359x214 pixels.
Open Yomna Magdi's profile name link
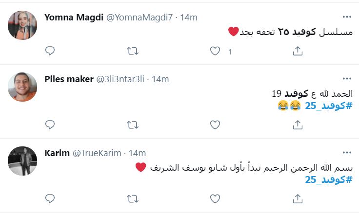point(73,18)
